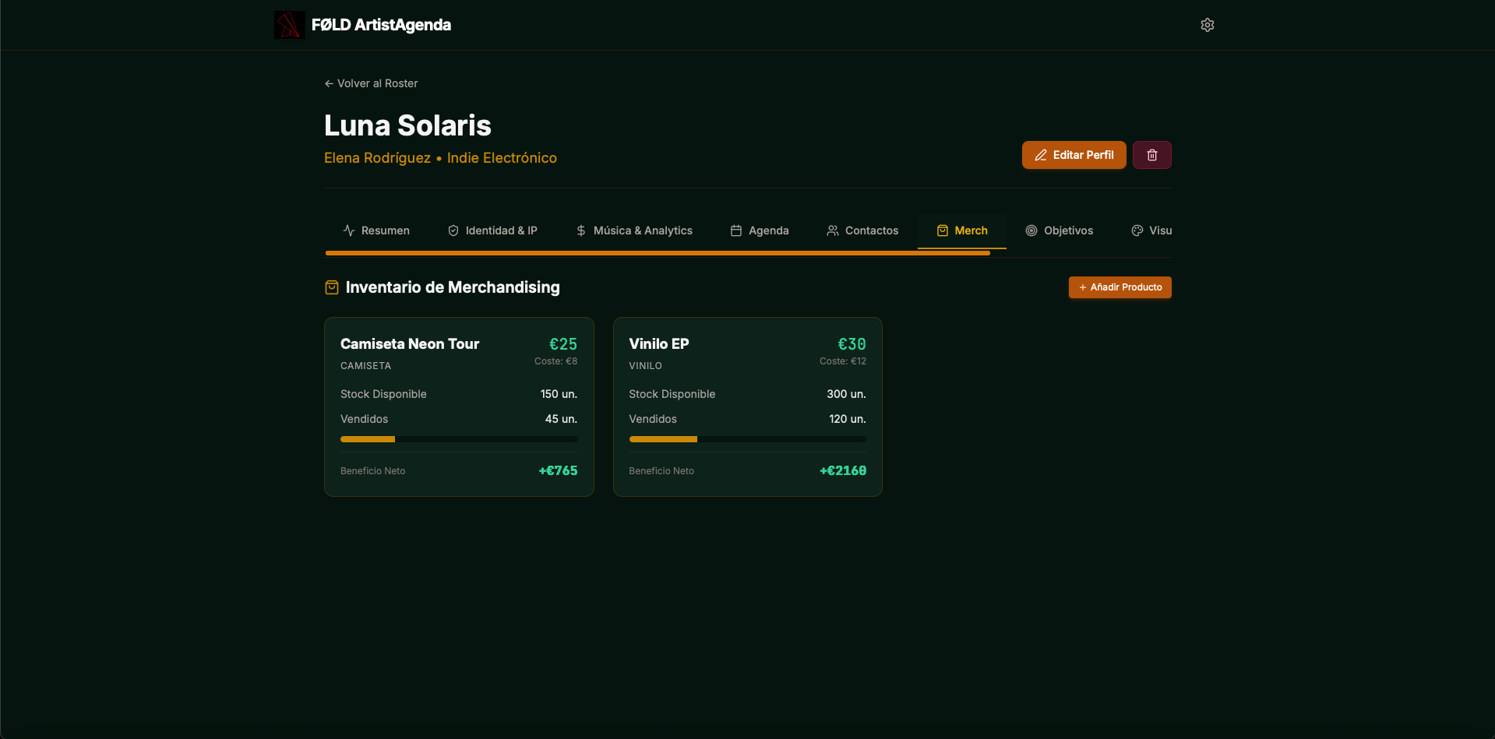Click the €30 price on Vinilo card
The height and width of the screenshot is (739, 1495).
[x=852, y=344]
